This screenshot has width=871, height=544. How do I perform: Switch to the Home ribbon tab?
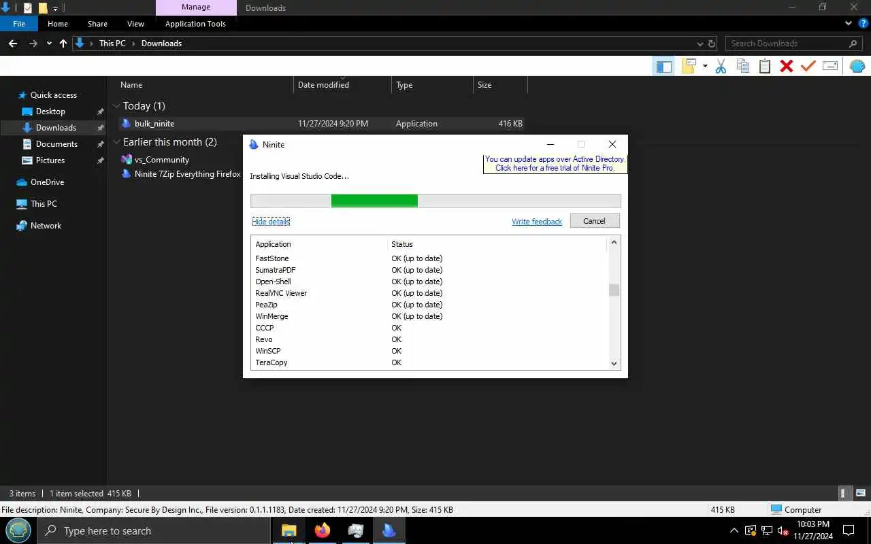(x=58, y=24)
